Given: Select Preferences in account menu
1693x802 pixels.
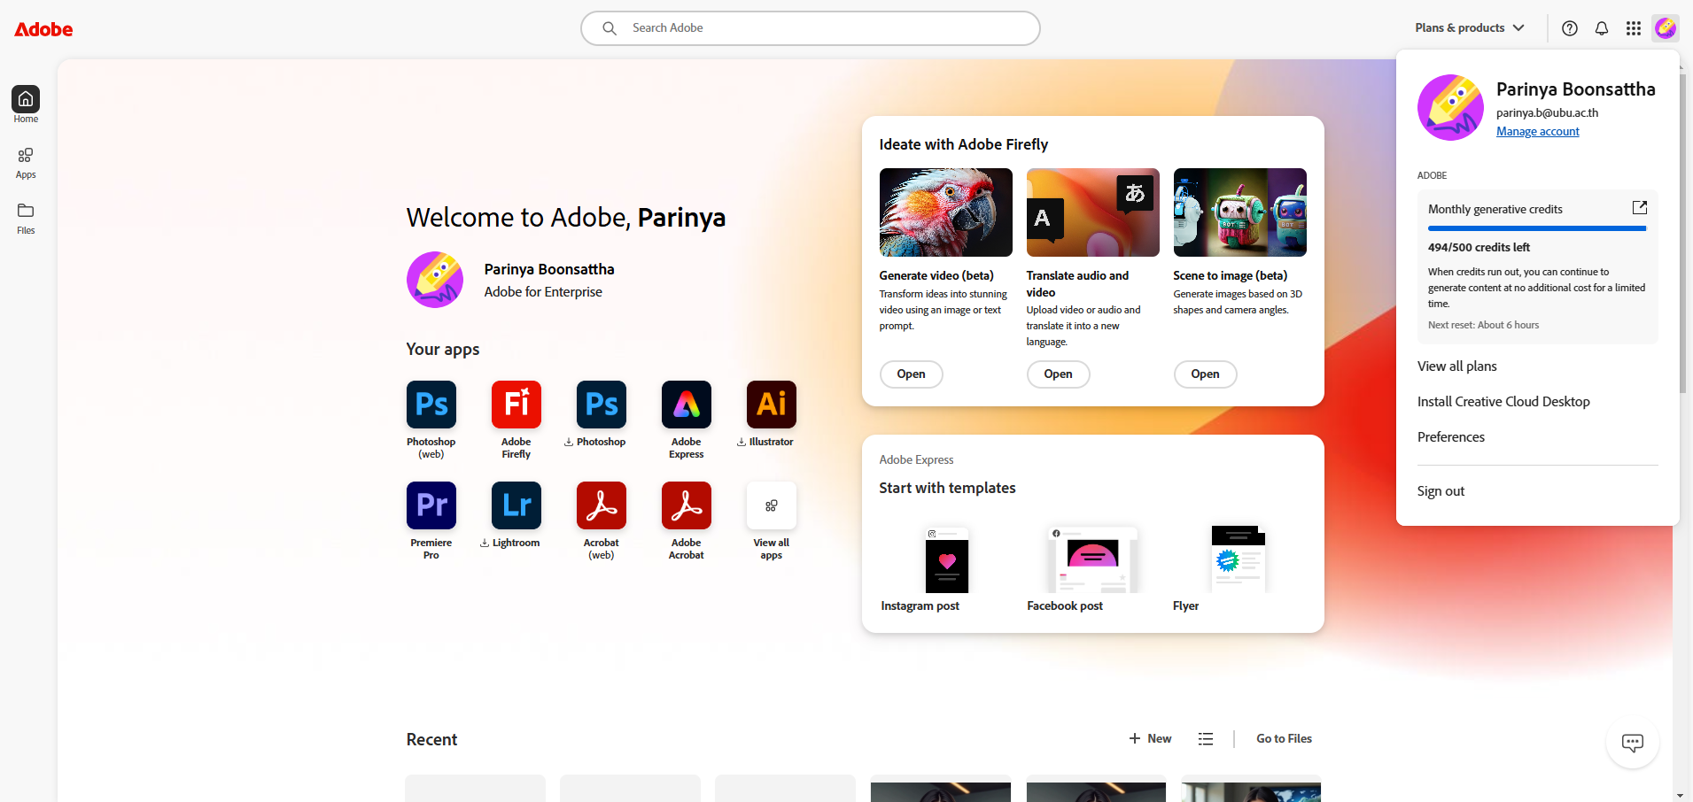Looking at the screenshot, I should (x=1450, y=437).
